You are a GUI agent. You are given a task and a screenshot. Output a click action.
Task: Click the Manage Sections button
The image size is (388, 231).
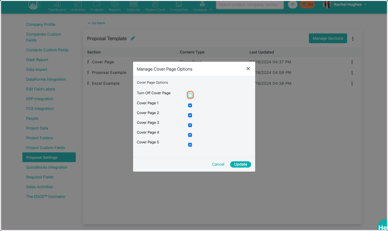328,38
